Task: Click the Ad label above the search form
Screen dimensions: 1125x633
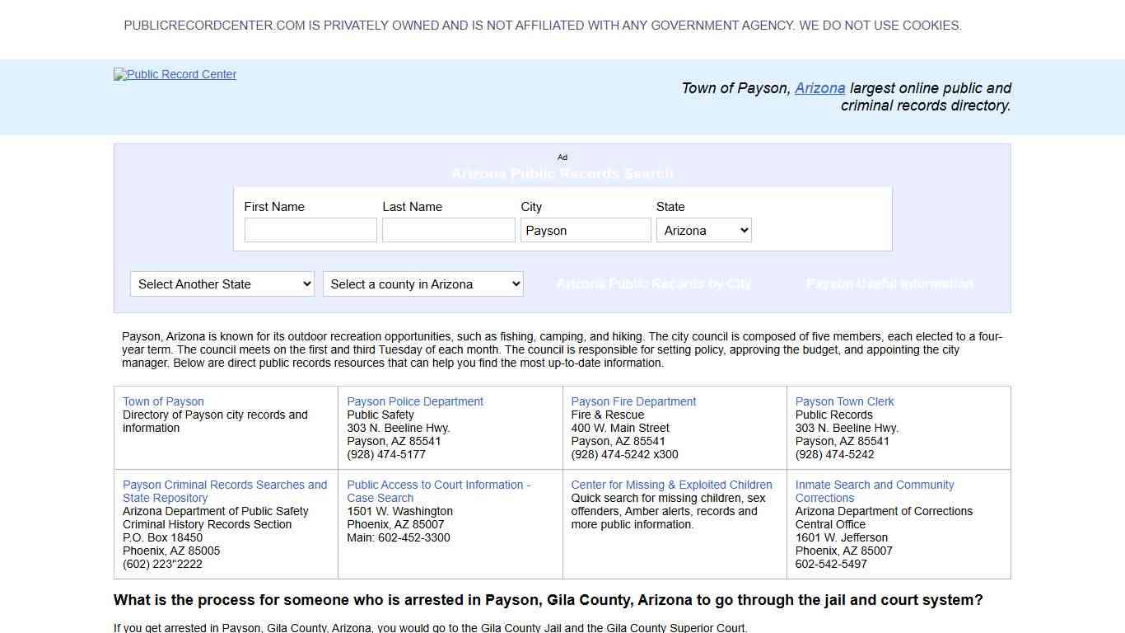Action: [562, 157]
